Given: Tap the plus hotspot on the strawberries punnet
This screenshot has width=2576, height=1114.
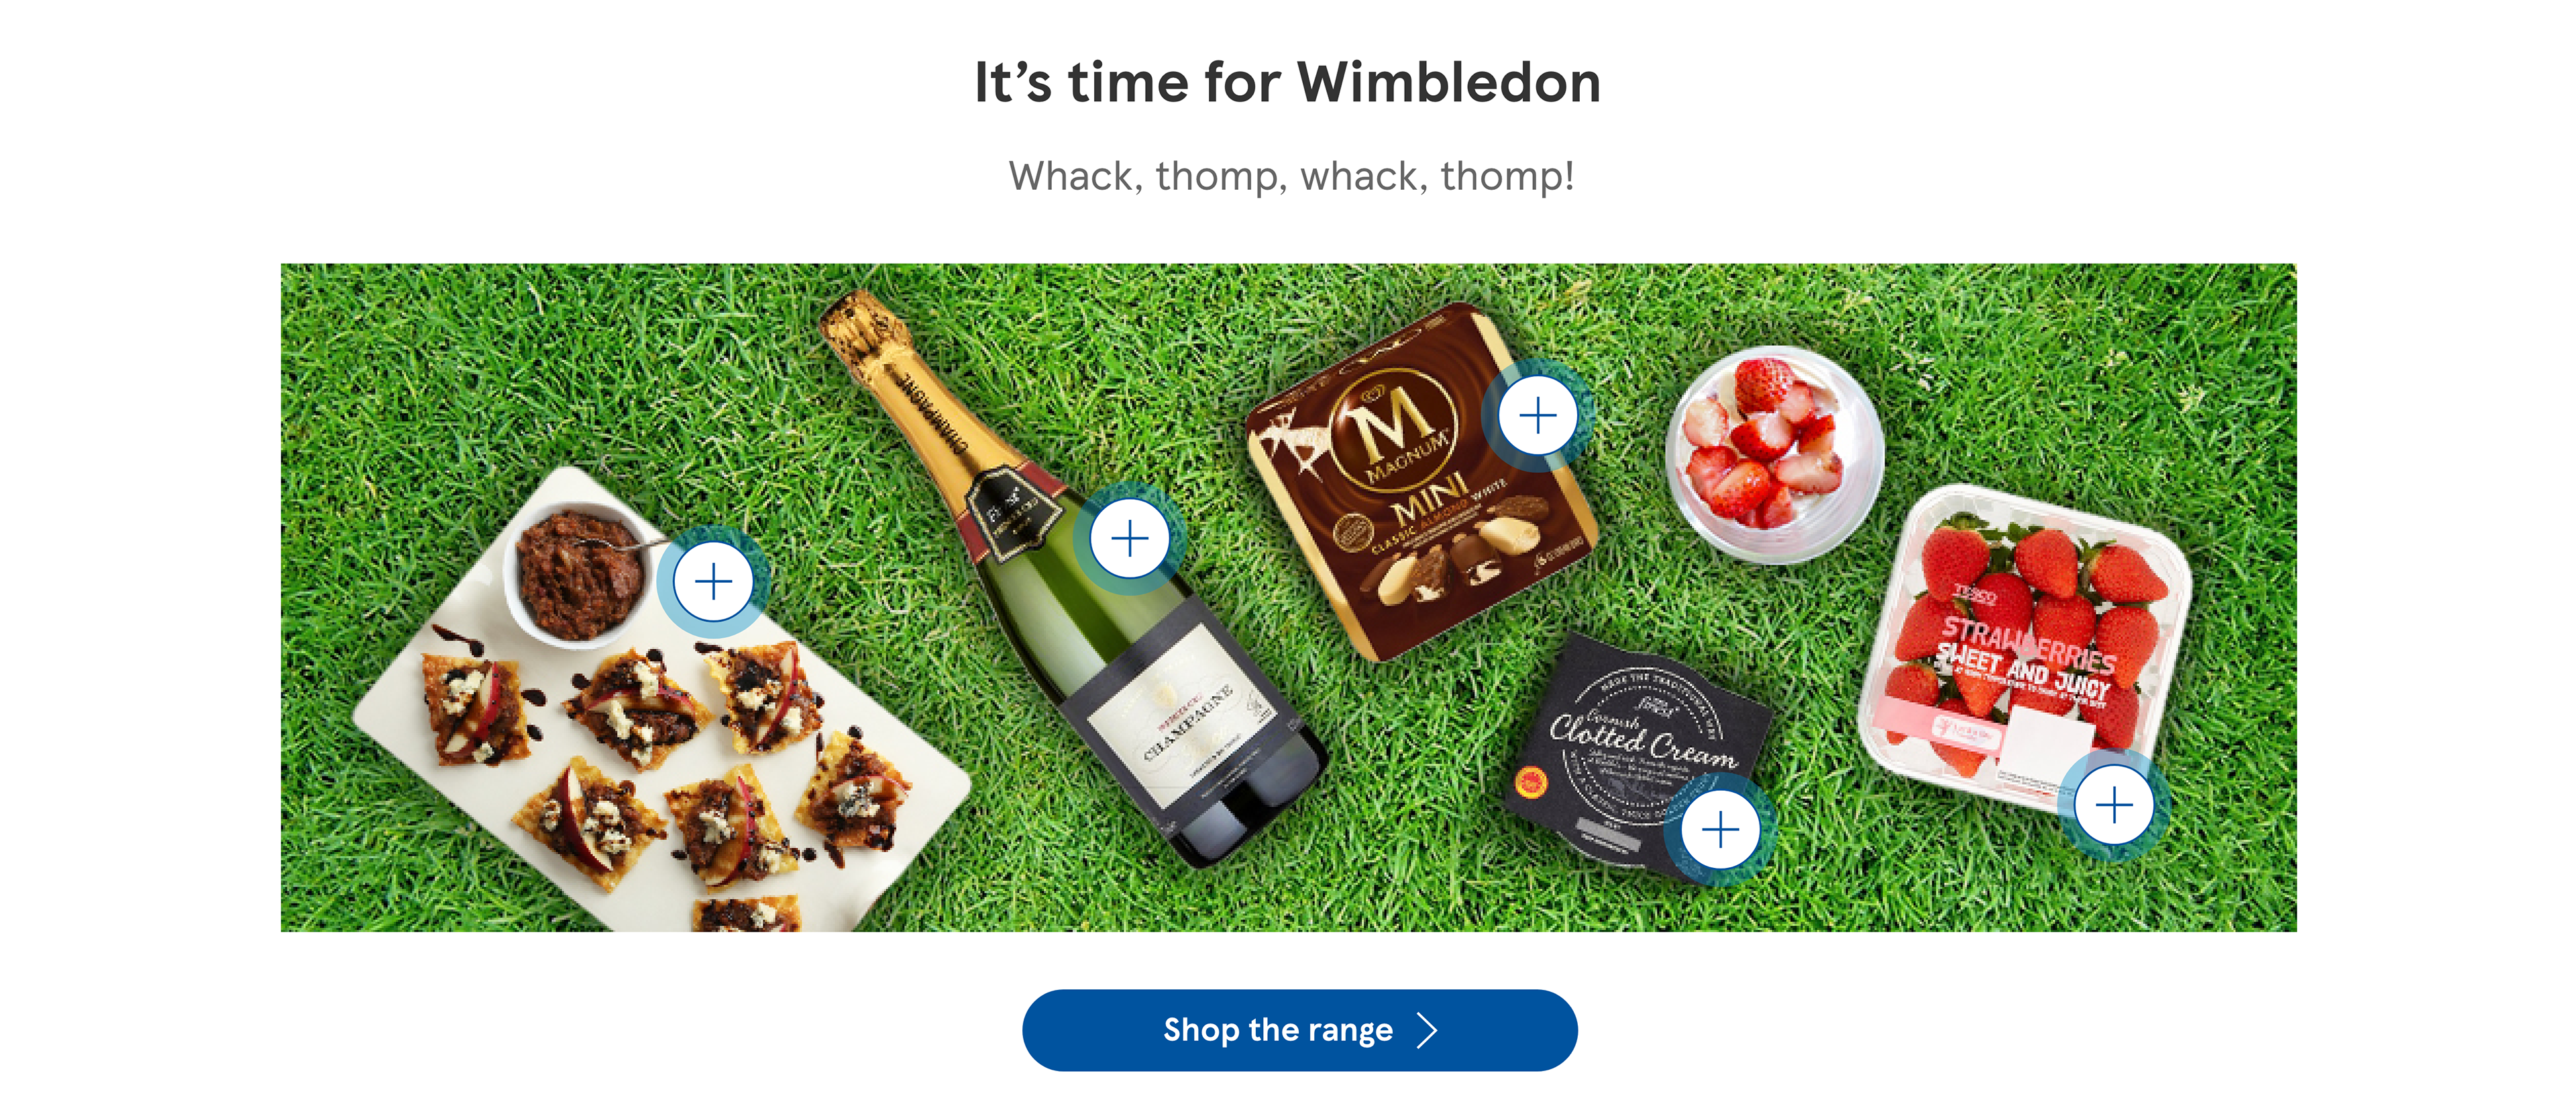Looking at the screenshot, I should (2114, 806).
